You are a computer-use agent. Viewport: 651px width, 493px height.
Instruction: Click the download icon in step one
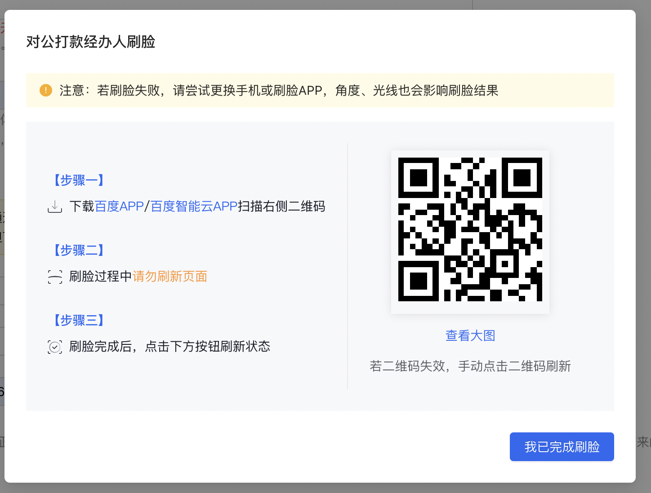[x=55, y=207]
